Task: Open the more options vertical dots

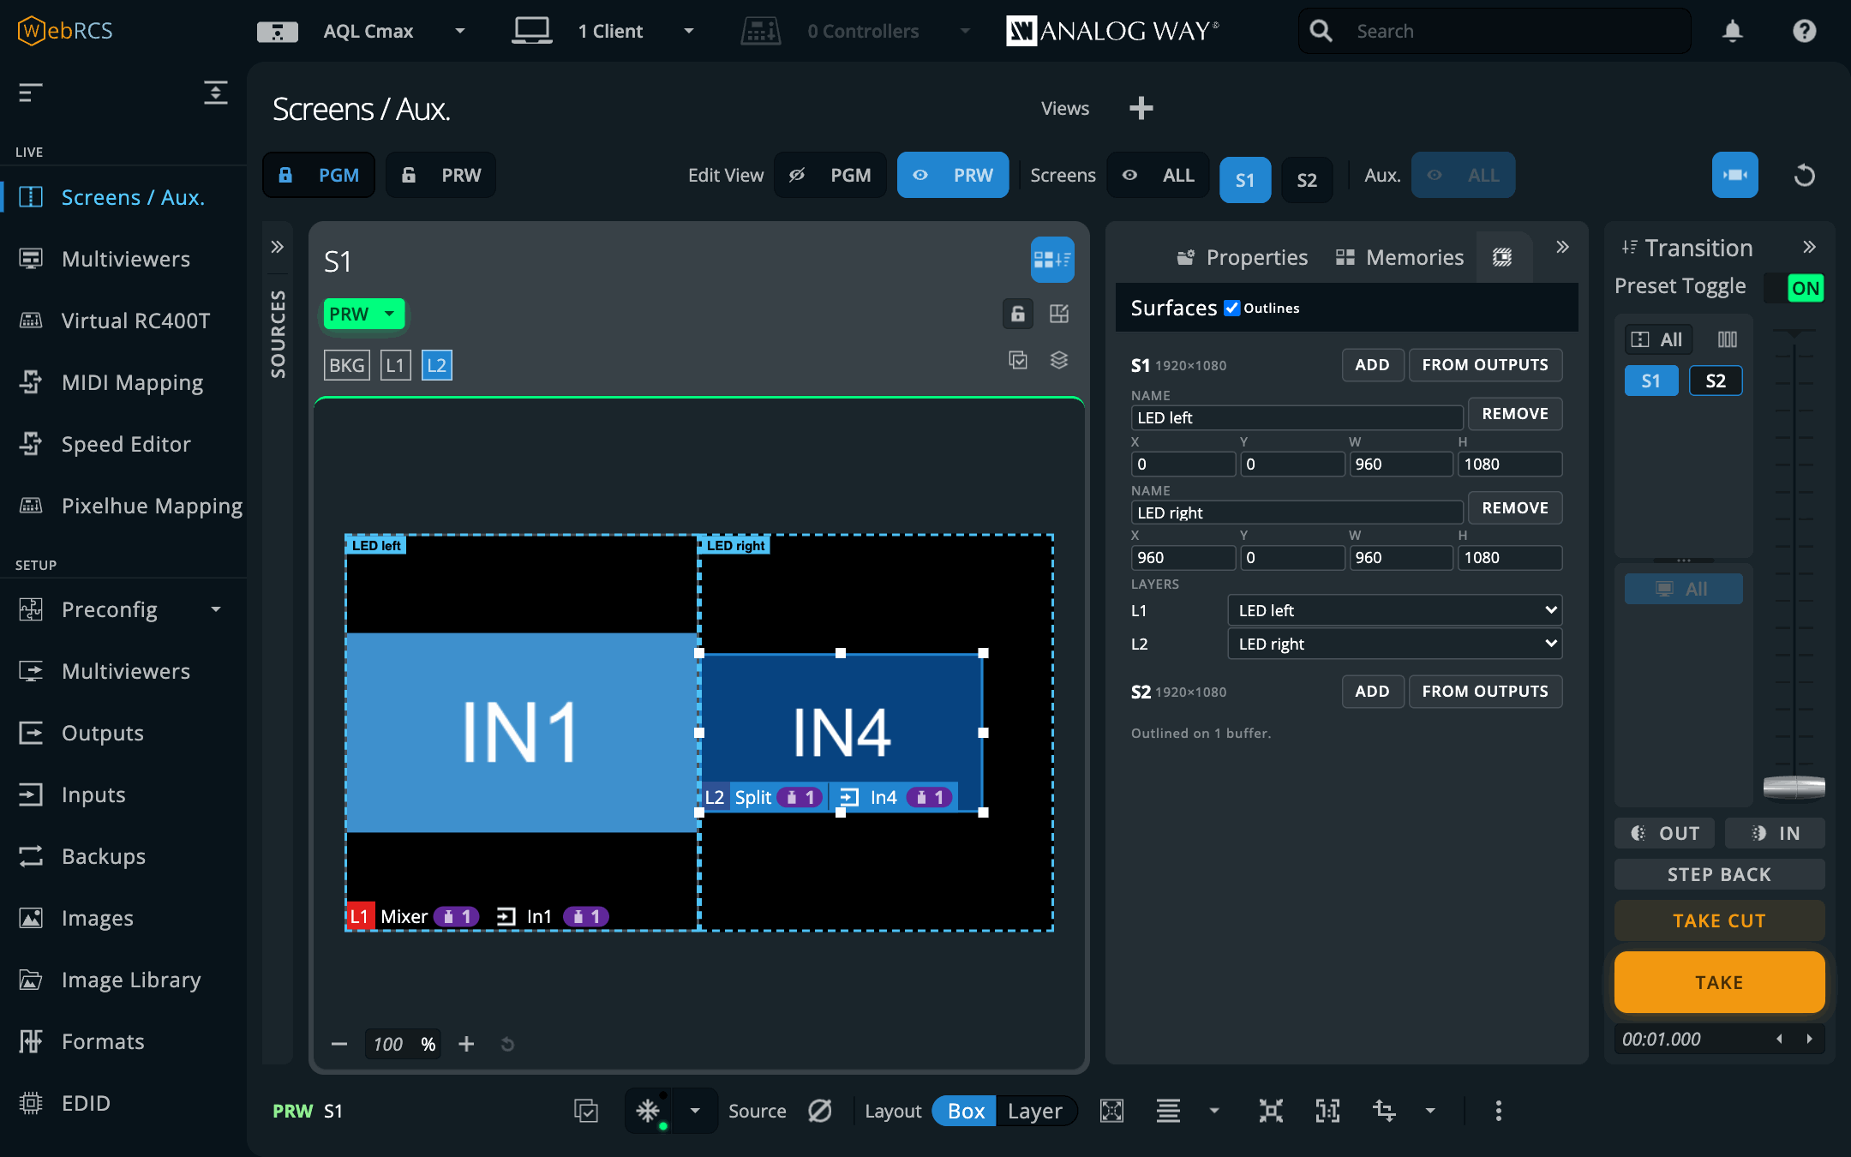Action: (x=1498, y=1111)
